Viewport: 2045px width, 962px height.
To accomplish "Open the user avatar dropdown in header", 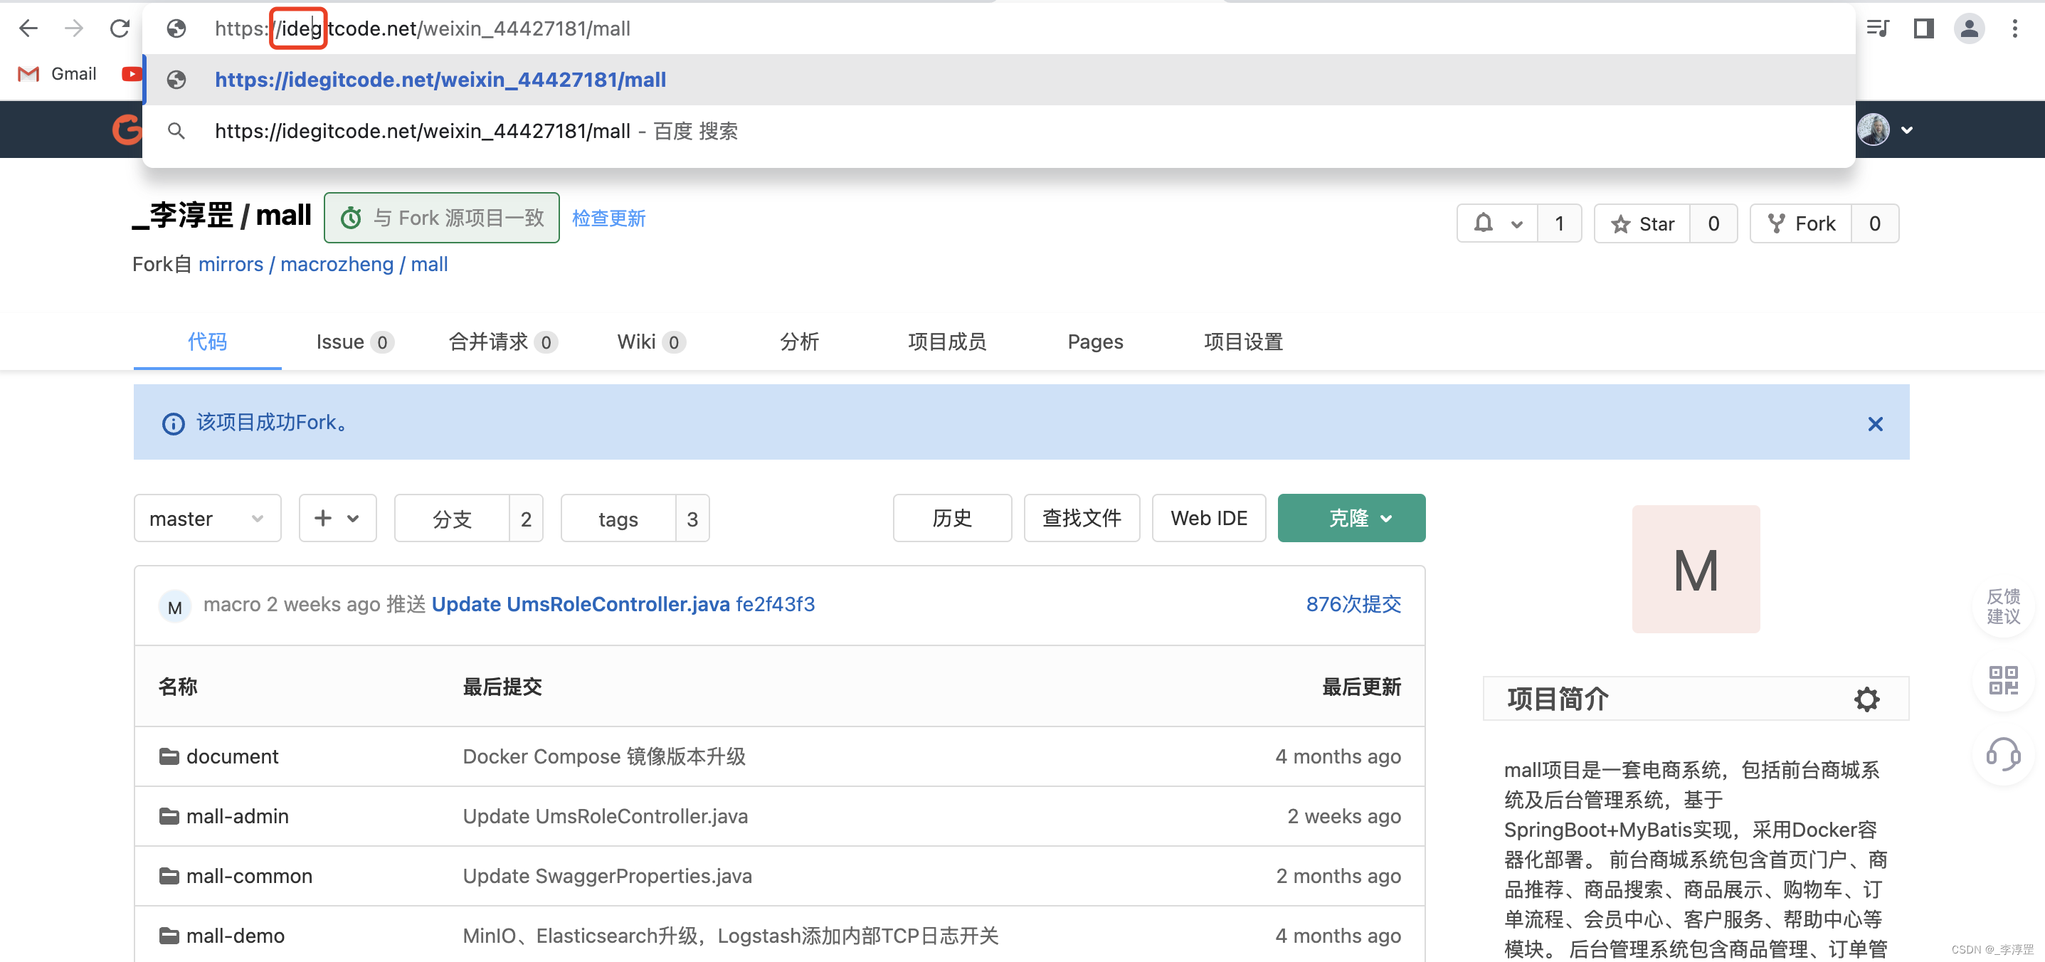I will 1885,129.
